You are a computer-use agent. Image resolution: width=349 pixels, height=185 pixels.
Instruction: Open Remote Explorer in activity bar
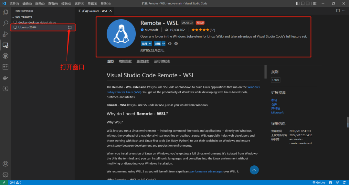pos(5,45)
